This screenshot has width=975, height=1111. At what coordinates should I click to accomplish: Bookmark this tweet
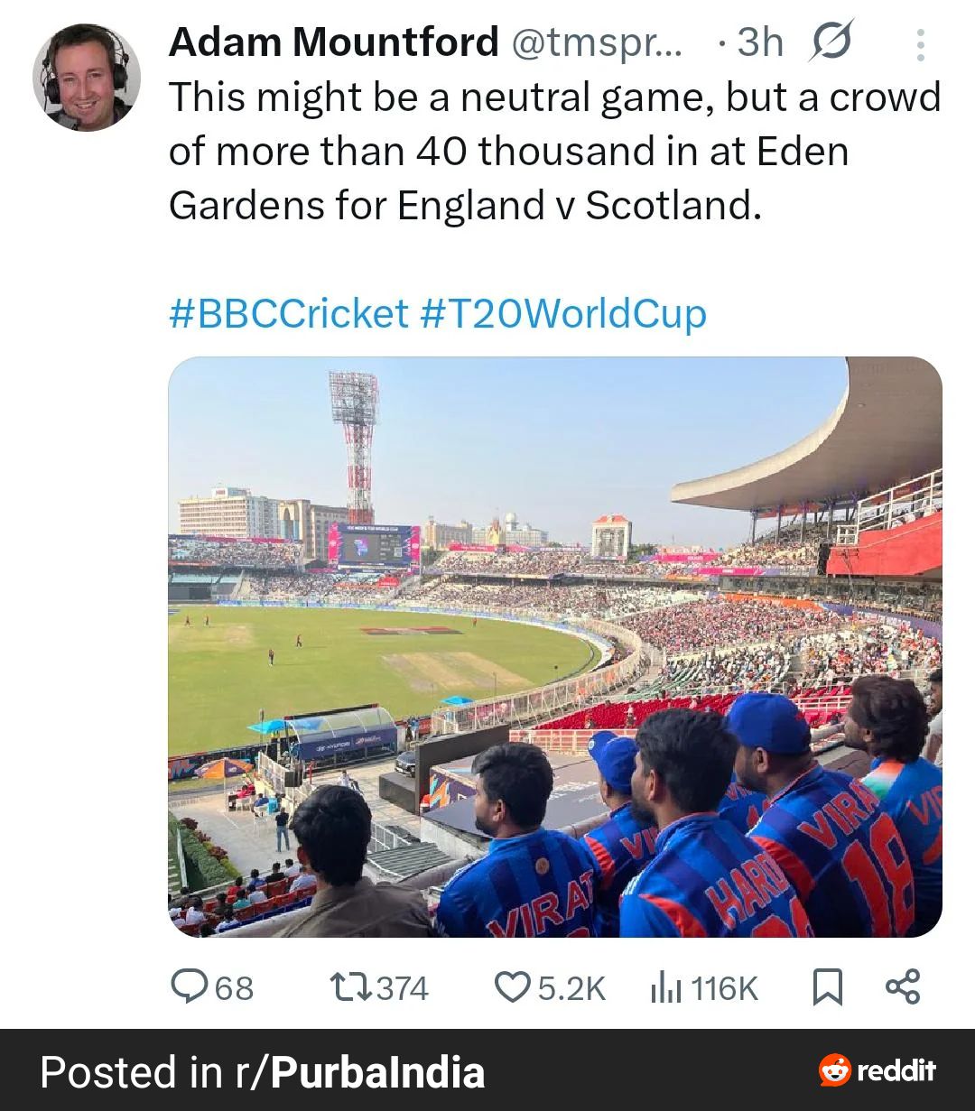(x=828, y=986)
